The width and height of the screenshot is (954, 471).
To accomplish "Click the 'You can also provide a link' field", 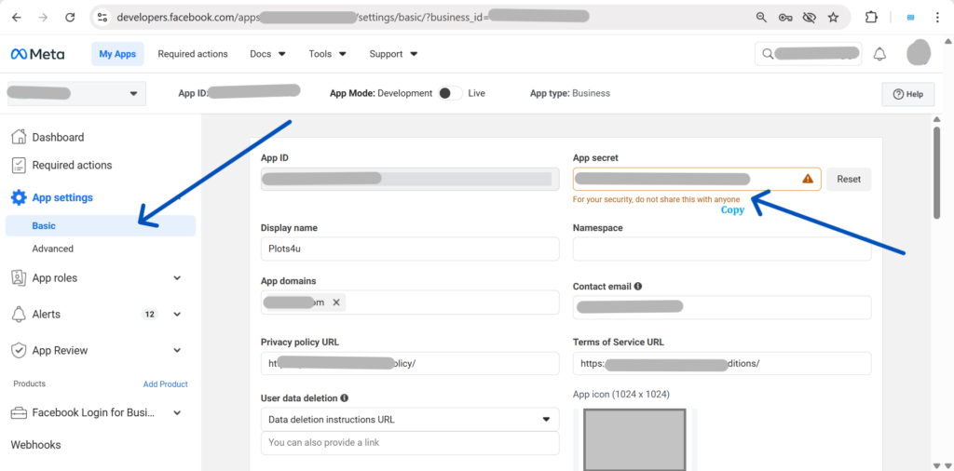I will (410, 443).
